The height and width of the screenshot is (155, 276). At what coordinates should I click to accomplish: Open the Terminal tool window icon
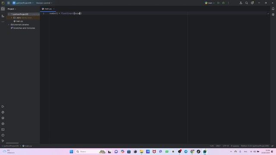pyautogui.click(x=3, y=130)
